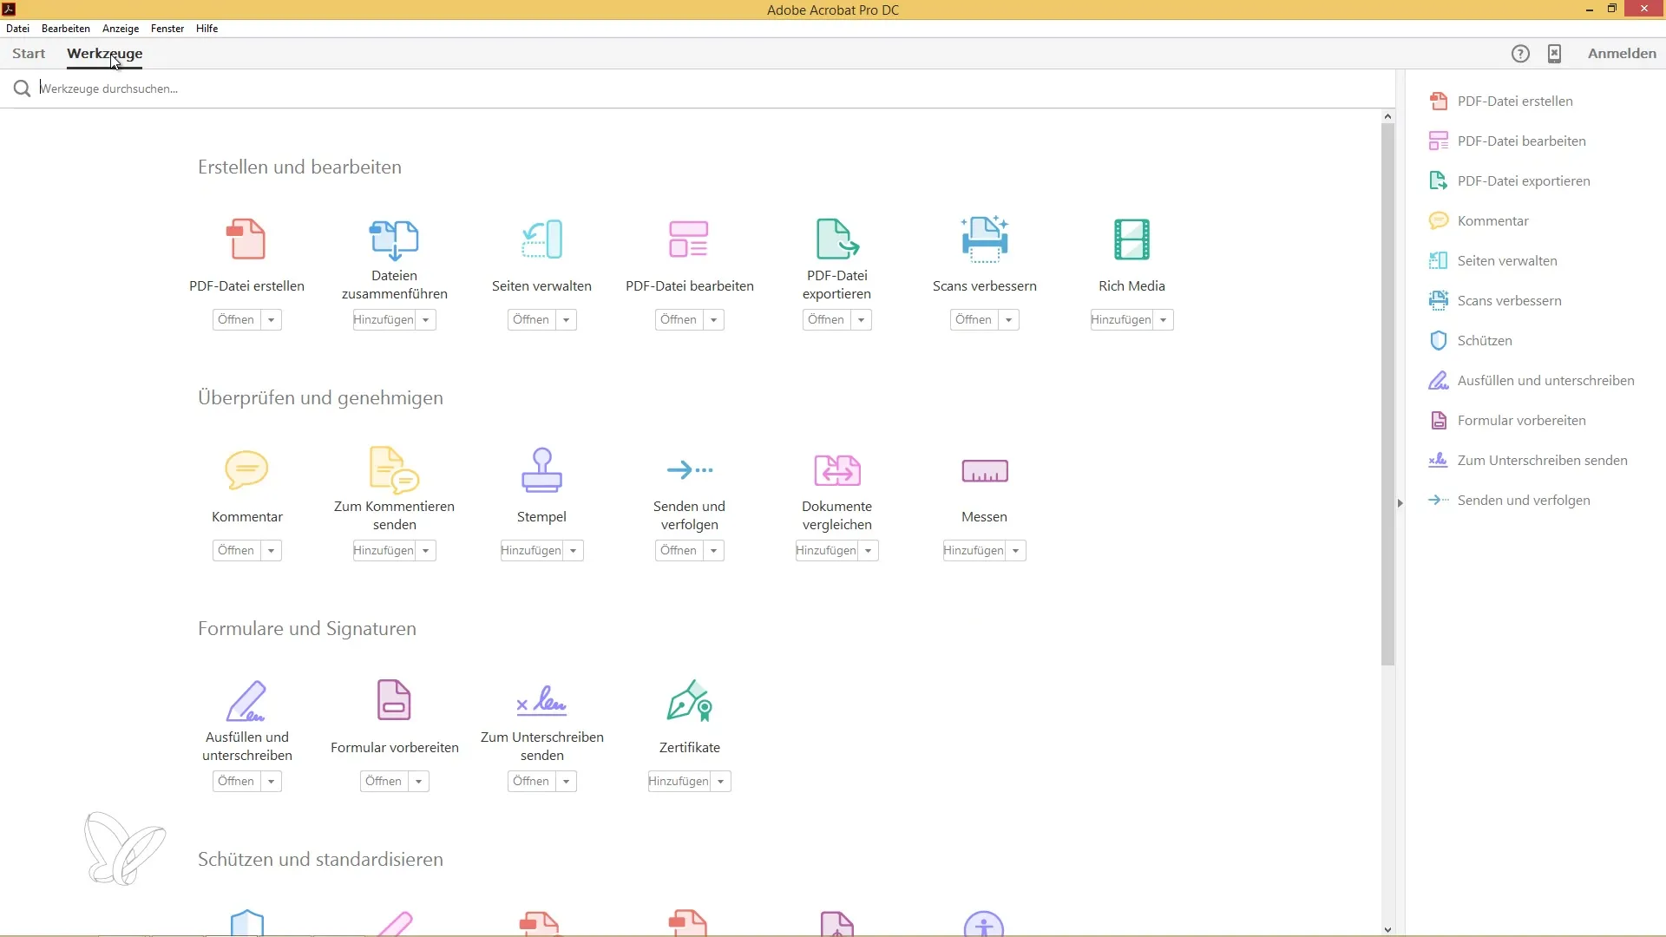Expand dropdown arrow under Dokumente vergleichen
This screenshot has height=937, width=1666.
(869, 551)
